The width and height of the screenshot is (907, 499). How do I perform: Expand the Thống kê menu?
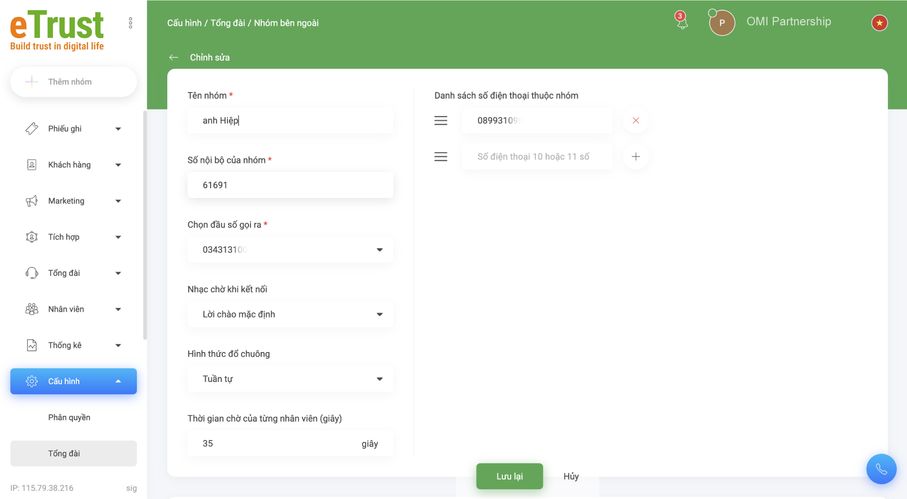(x=73, y=345)
